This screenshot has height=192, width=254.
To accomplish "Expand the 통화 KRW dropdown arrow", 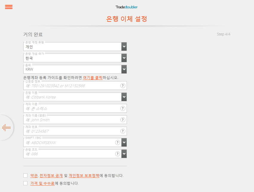I will (124, 69).
